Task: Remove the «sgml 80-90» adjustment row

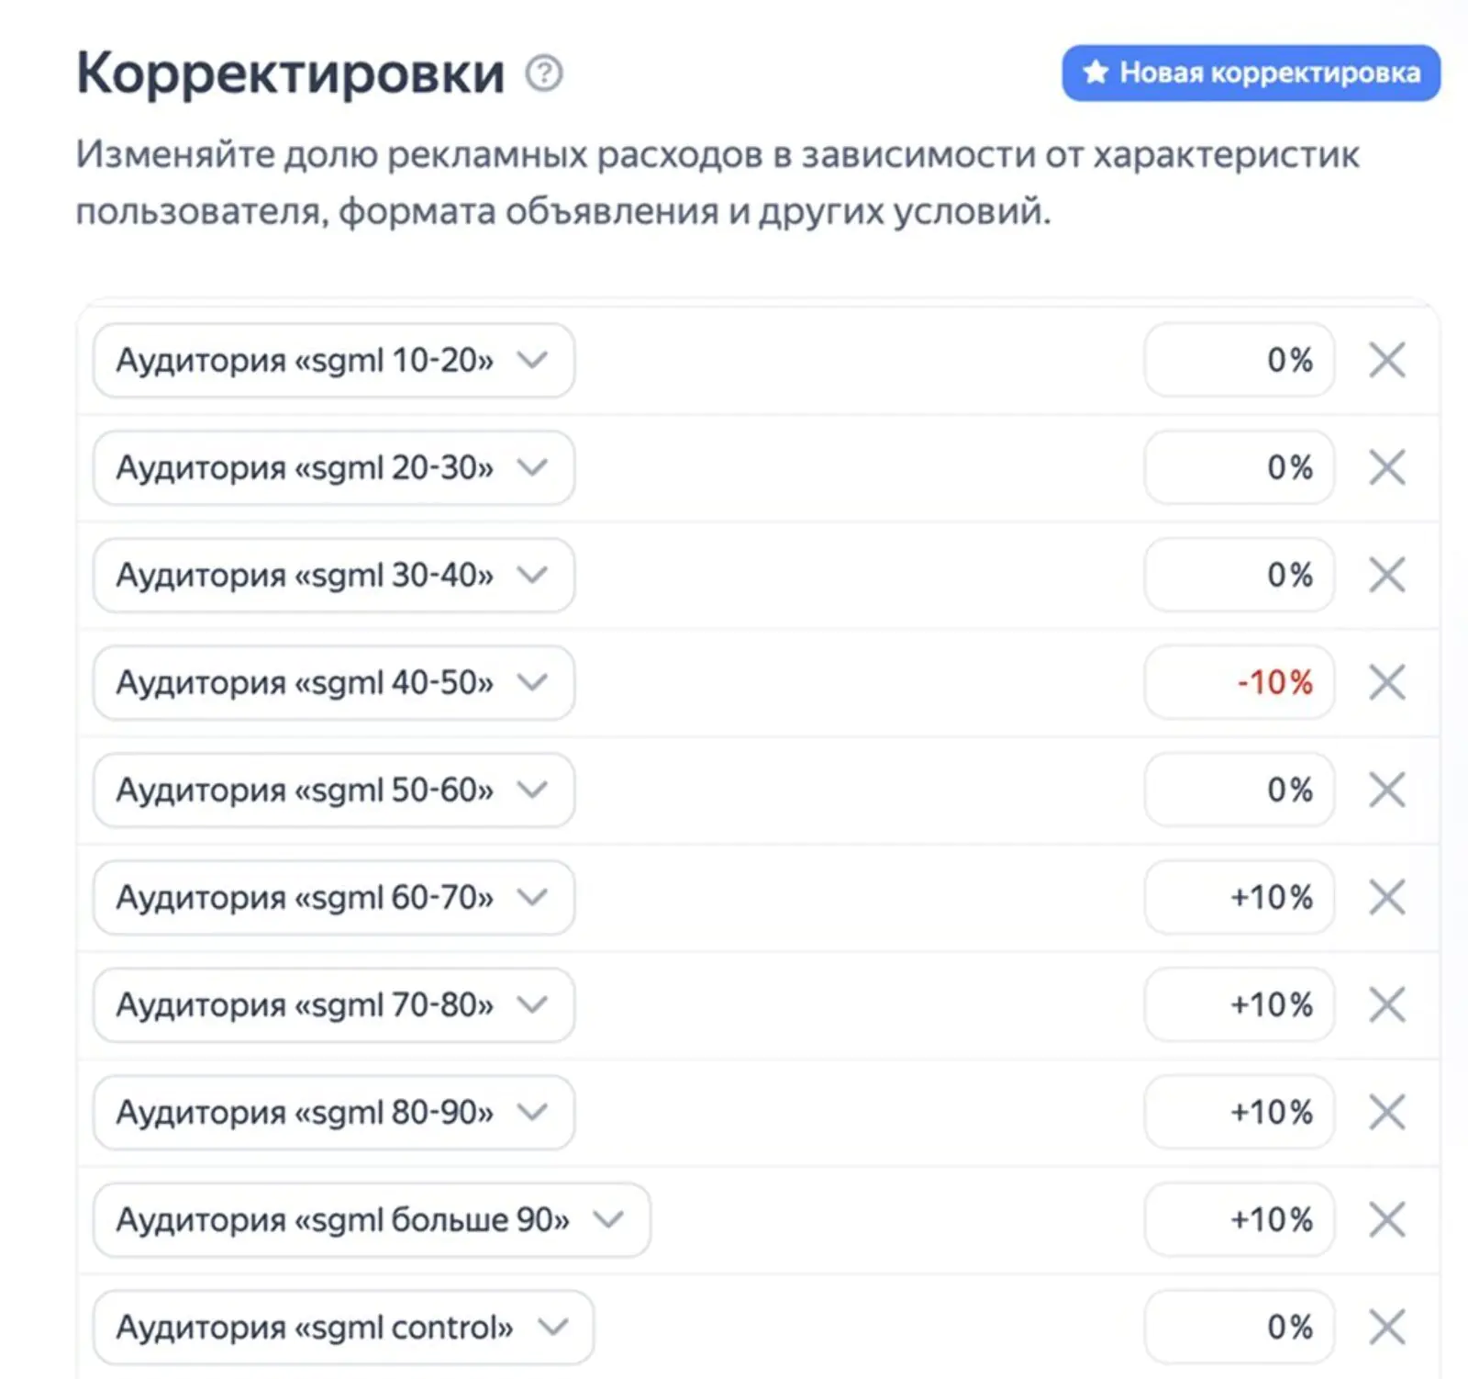Action: tap(1387, 1112)
